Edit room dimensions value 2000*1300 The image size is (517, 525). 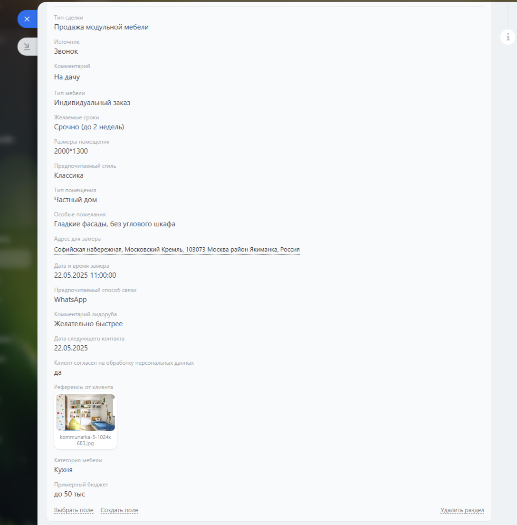(71, 151)
